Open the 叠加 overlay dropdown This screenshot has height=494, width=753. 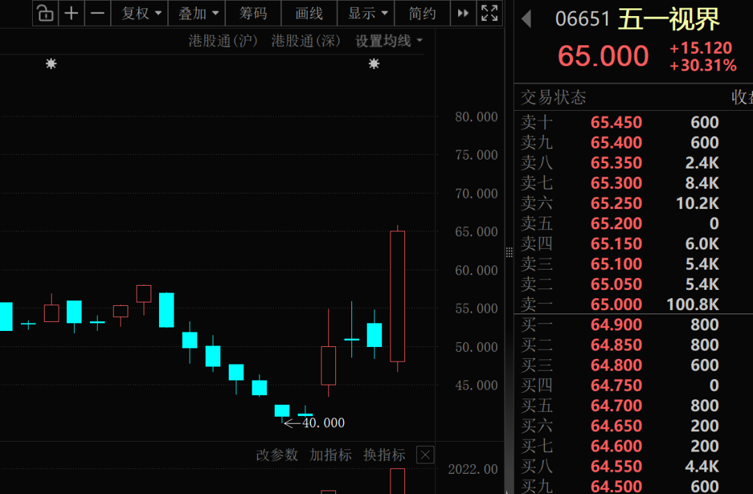(197, 13)
